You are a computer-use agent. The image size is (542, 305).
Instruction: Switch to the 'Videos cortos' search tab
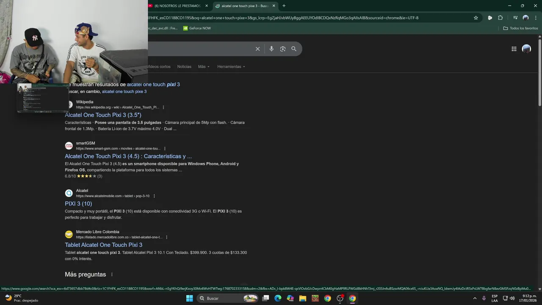[159, 67]
